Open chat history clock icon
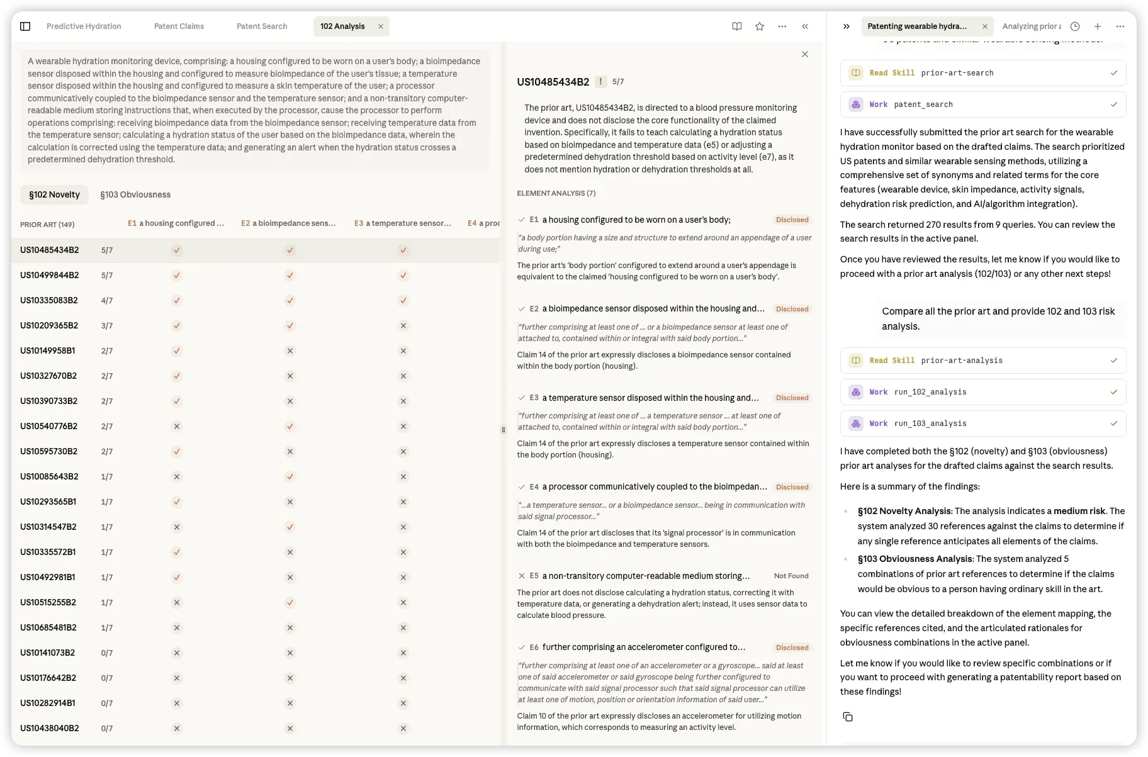This screenshot has width=1148, height=757. tap(1075, 26)
